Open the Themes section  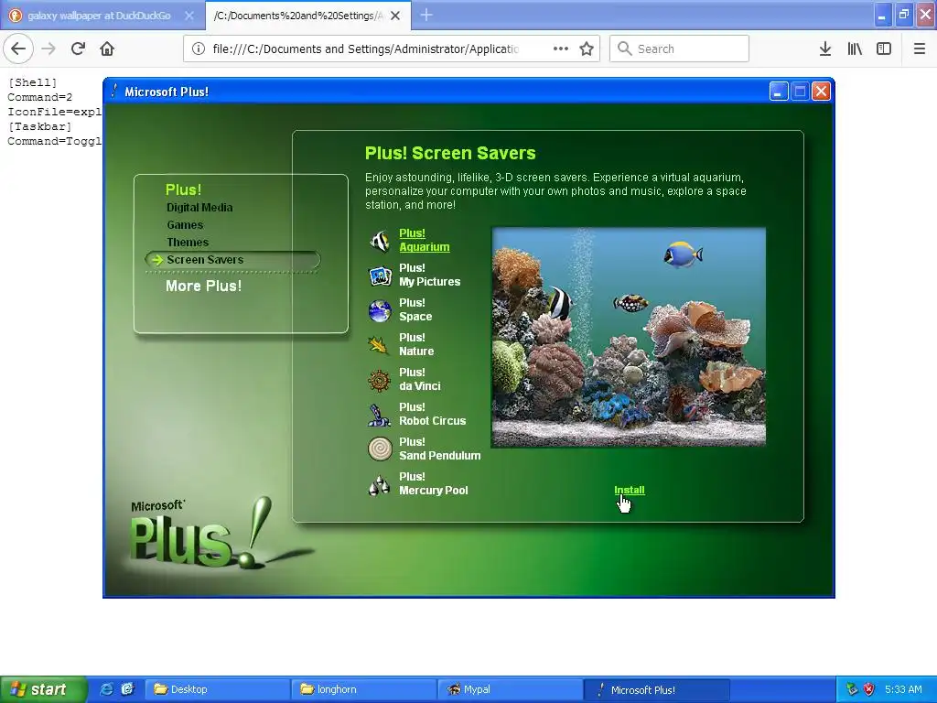[188, 242]
